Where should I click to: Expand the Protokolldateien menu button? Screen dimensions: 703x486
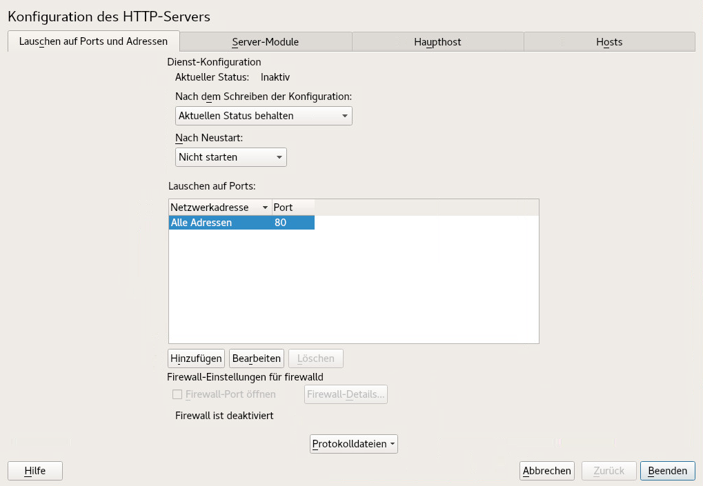(x=354, y=444)
